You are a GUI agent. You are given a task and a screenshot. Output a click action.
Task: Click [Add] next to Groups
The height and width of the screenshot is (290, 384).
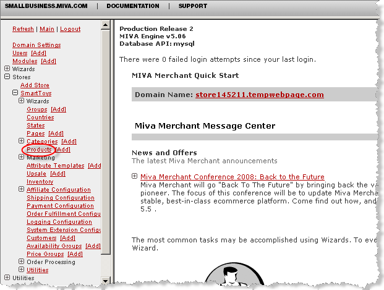pyautogui.click(x=59, y=109)
